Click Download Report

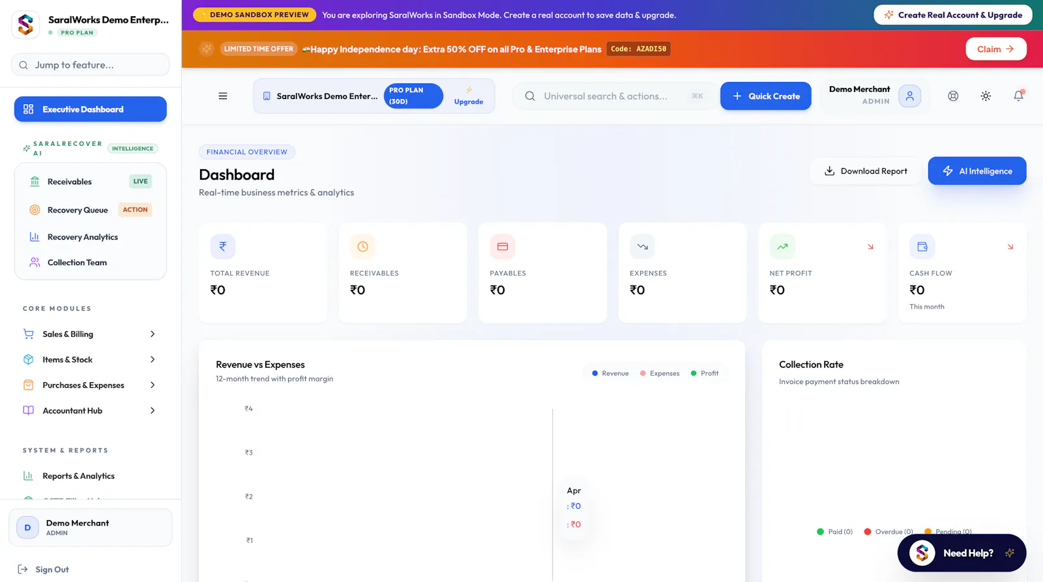coord(866,171)
